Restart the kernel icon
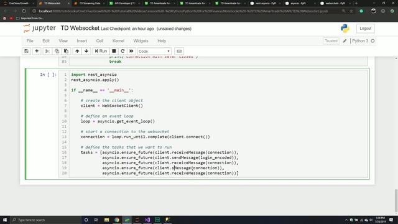The height and width of the screenshot is (224, 398). click(x=123, y=51)
